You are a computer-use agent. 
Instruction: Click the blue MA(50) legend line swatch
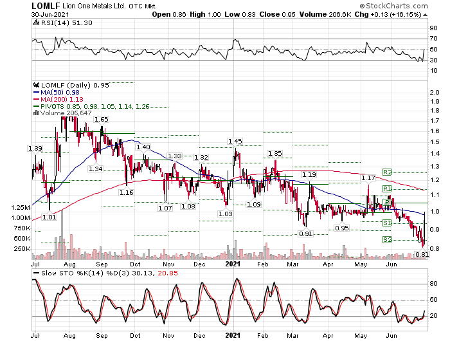point(36,93)
